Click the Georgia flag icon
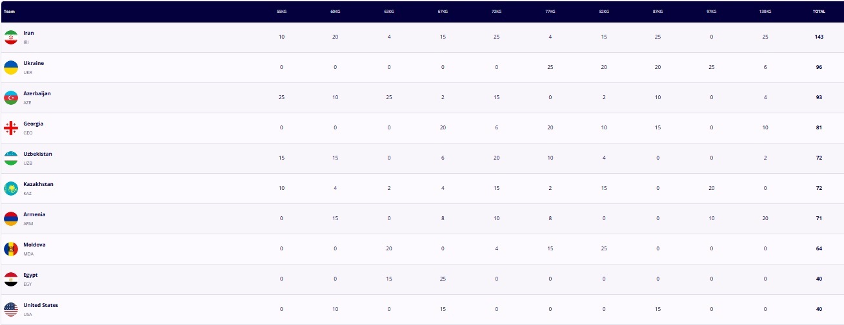 11,128
